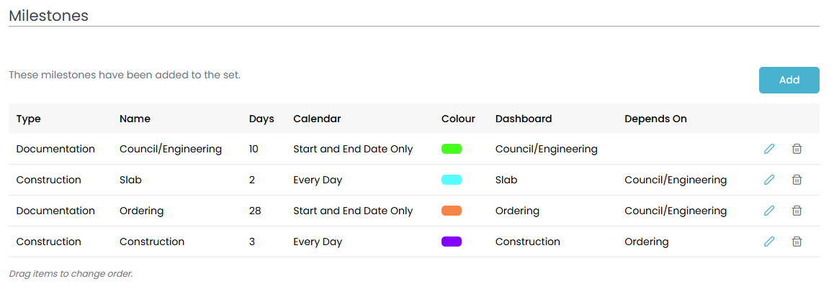Click the green colour swatch for Council/Engineering
Image resolution: width=834 pixels, height=294 pixels.
pos(452,149)
